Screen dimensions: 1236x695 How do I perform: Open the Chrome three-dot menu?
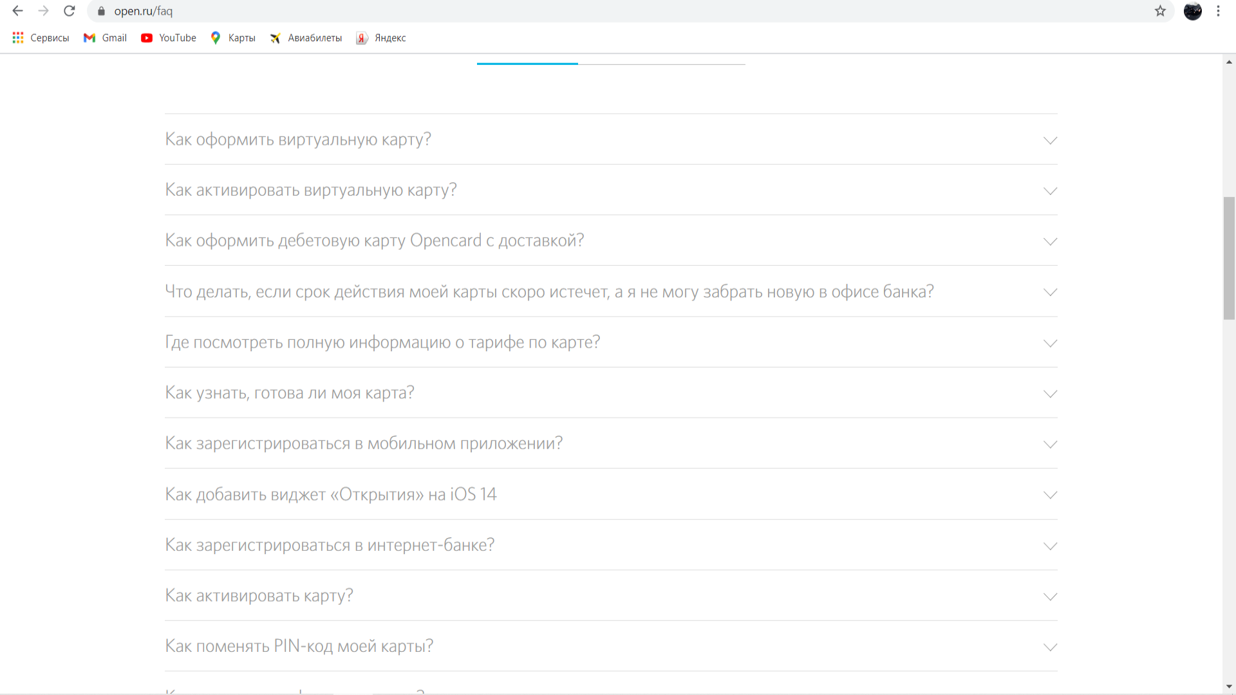click(x=1218, y=11)
